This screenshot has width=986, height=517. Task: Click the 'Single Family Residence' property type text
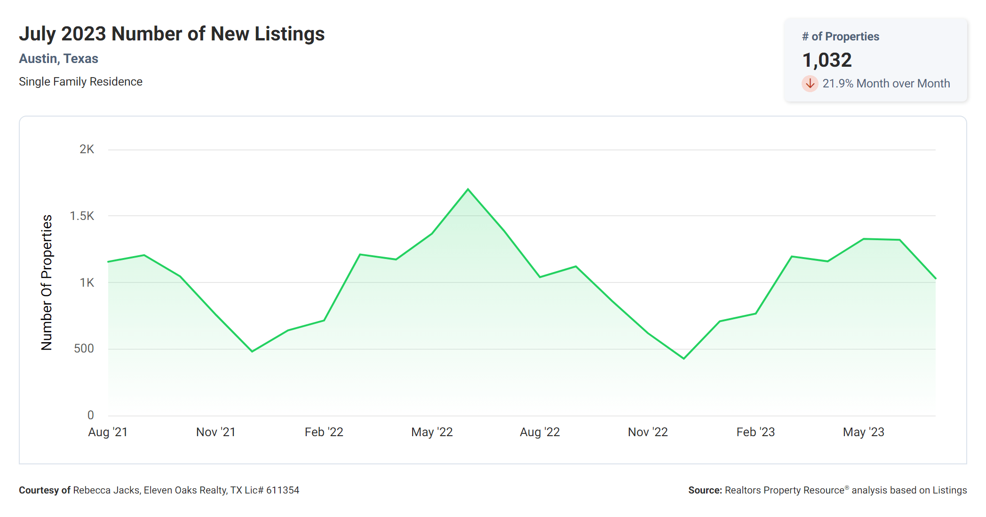(x=80, y=82)
